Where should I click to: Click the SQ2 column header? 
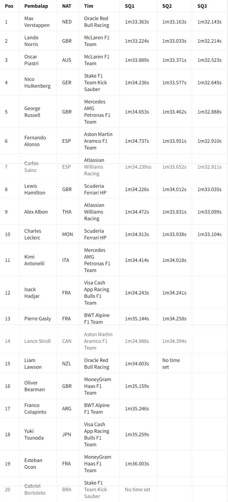(167, 6)
